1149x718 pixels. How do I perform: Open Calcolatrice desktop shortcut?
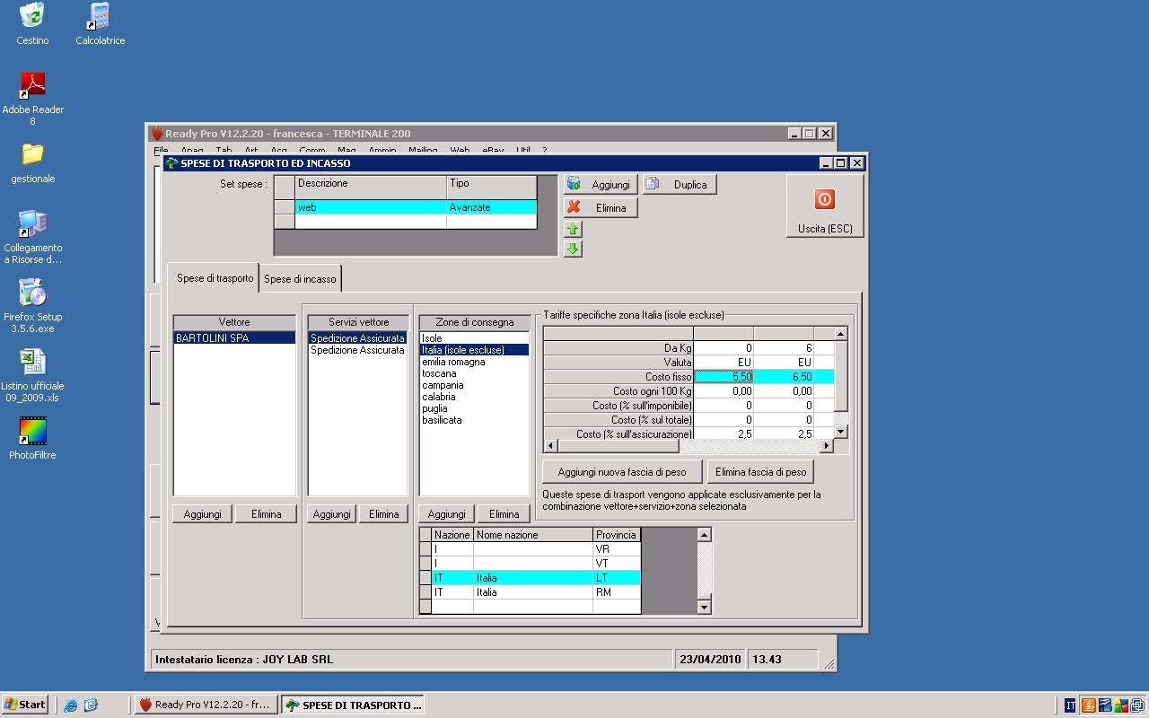coord(100,16)
